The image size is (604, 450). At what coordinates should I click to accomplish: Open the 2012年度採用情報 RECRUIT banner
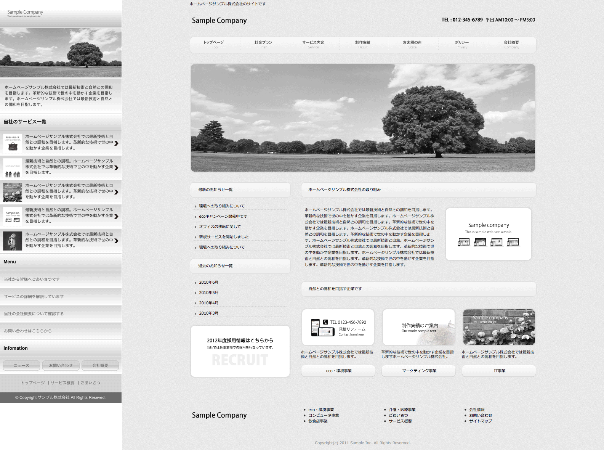pyautogui.click(x=240, y=351)
